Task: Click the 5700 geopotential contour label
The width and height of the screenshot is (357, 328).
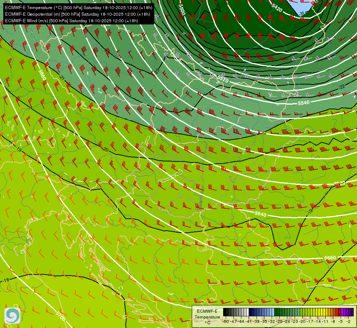Action: click(60, 316)
